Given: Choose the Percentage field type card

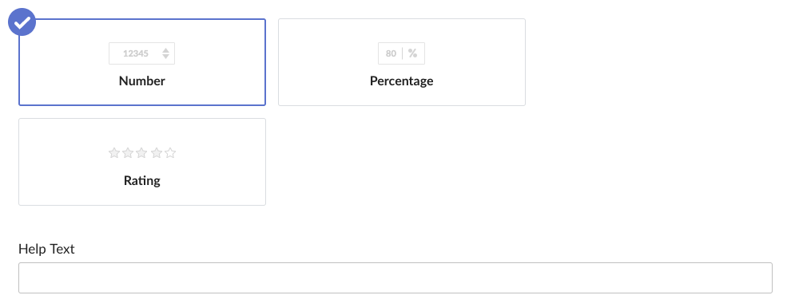Looking at the screenshot, I should pos(402,62).
